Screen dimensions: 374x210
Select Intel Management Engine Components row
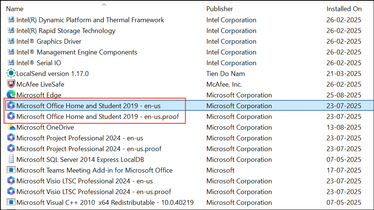click(x=76, y=52)
